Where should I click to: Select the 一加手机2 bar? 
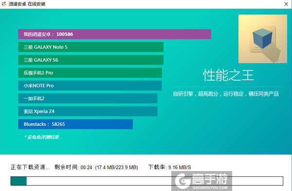pyautogui.click(x=88, y=98)
